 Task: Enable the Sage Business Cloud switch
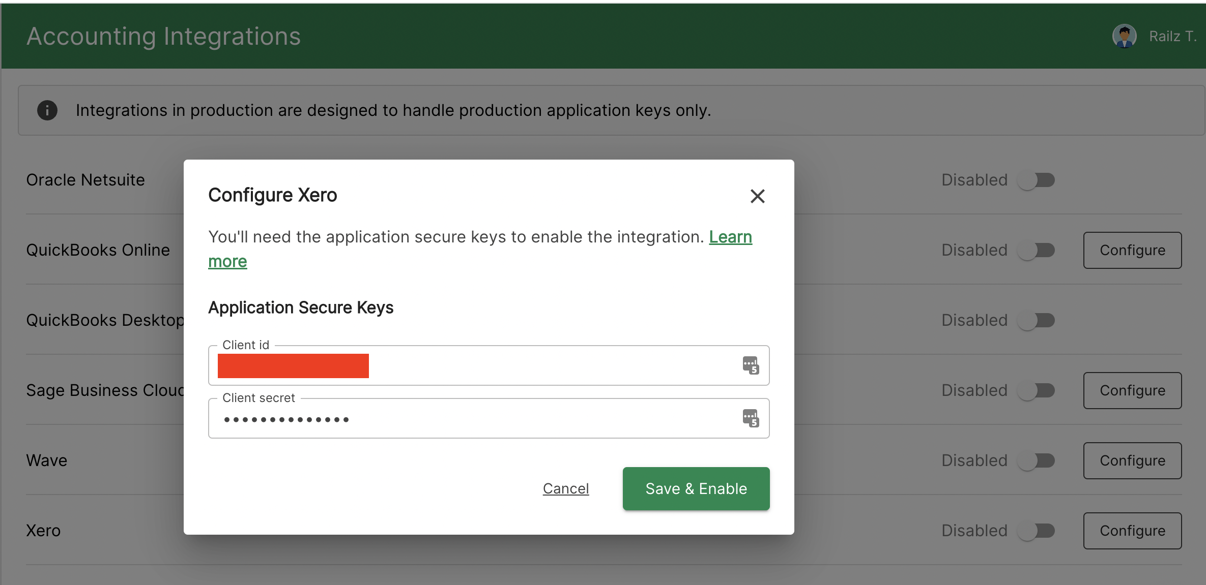point(1036,390)
